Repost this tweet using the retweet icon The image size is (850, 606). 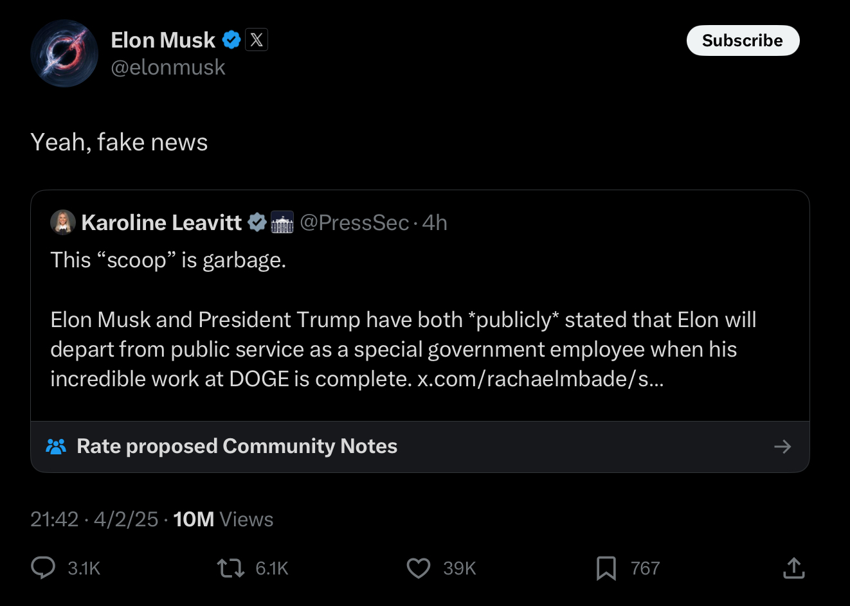click(230, 568)
